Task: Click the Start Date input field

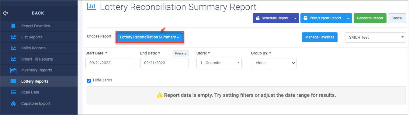Action: tap(110, 63)
